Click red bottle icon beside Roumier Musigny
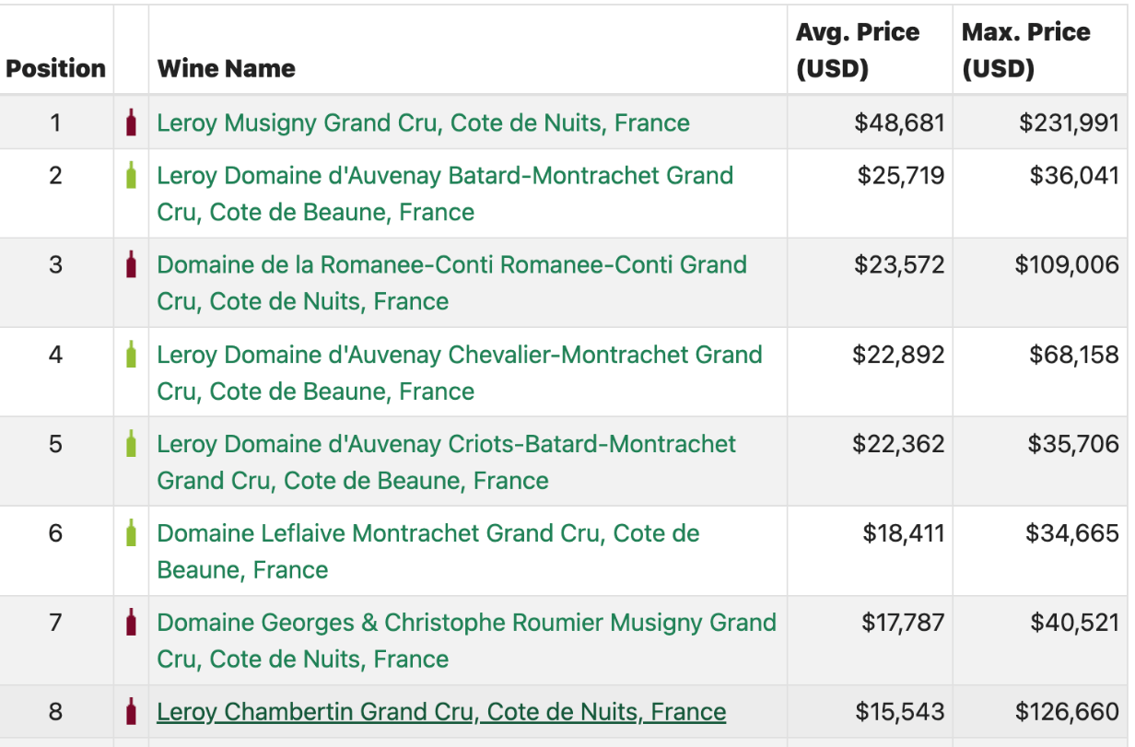This screenshot has width=1135, height=747. [x=131, y=623]
